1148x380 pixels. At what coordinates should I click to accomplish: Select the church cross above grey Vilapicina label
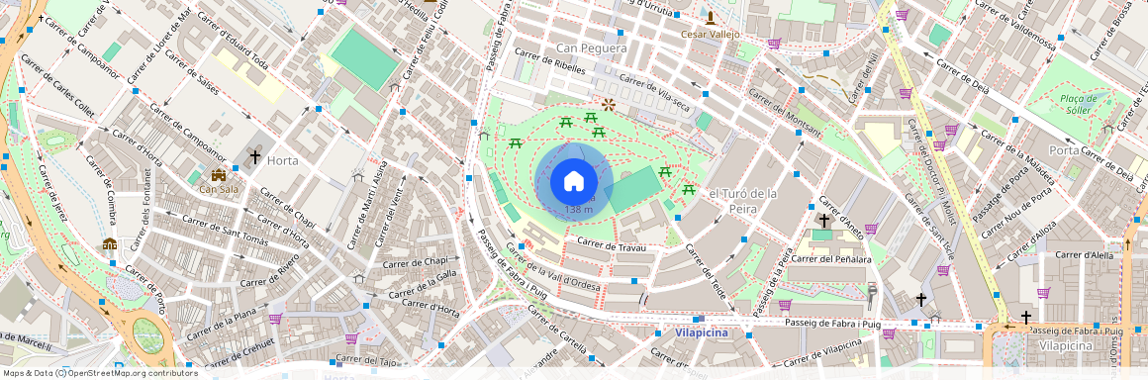click(x=1025, y=317)
